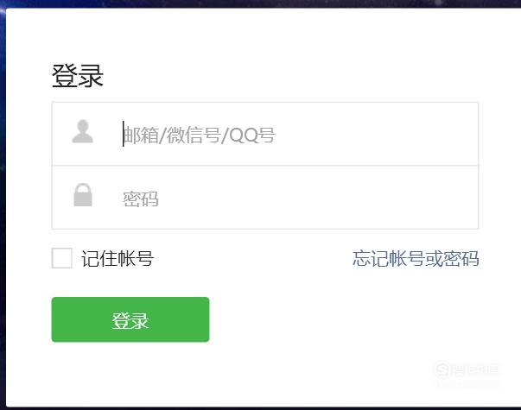Viewport: 521px width, 410px height.
Task: Follow the forgot account or password link
Action: 416,258
